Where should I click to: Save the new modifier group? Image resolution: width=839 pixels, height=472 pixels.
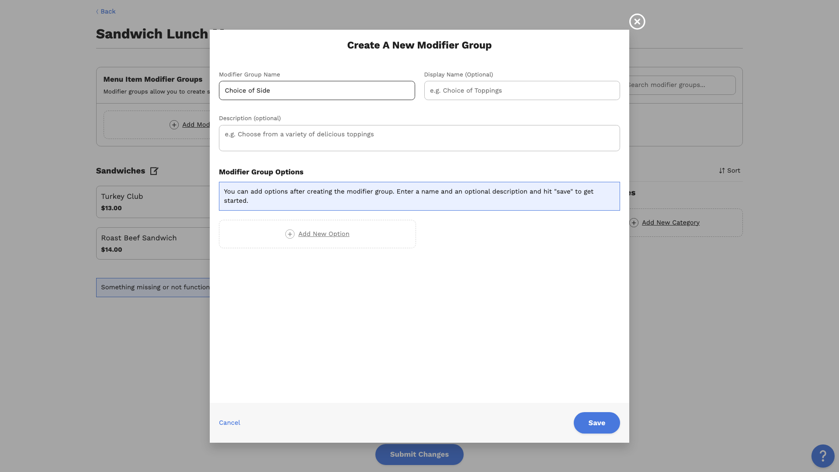coord(596,423)
